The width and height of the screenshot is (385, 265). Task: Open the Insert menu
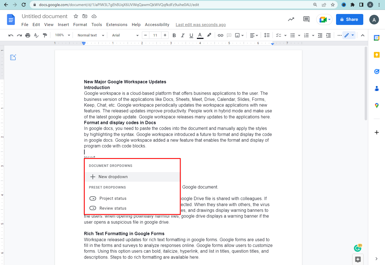(63, 25)
